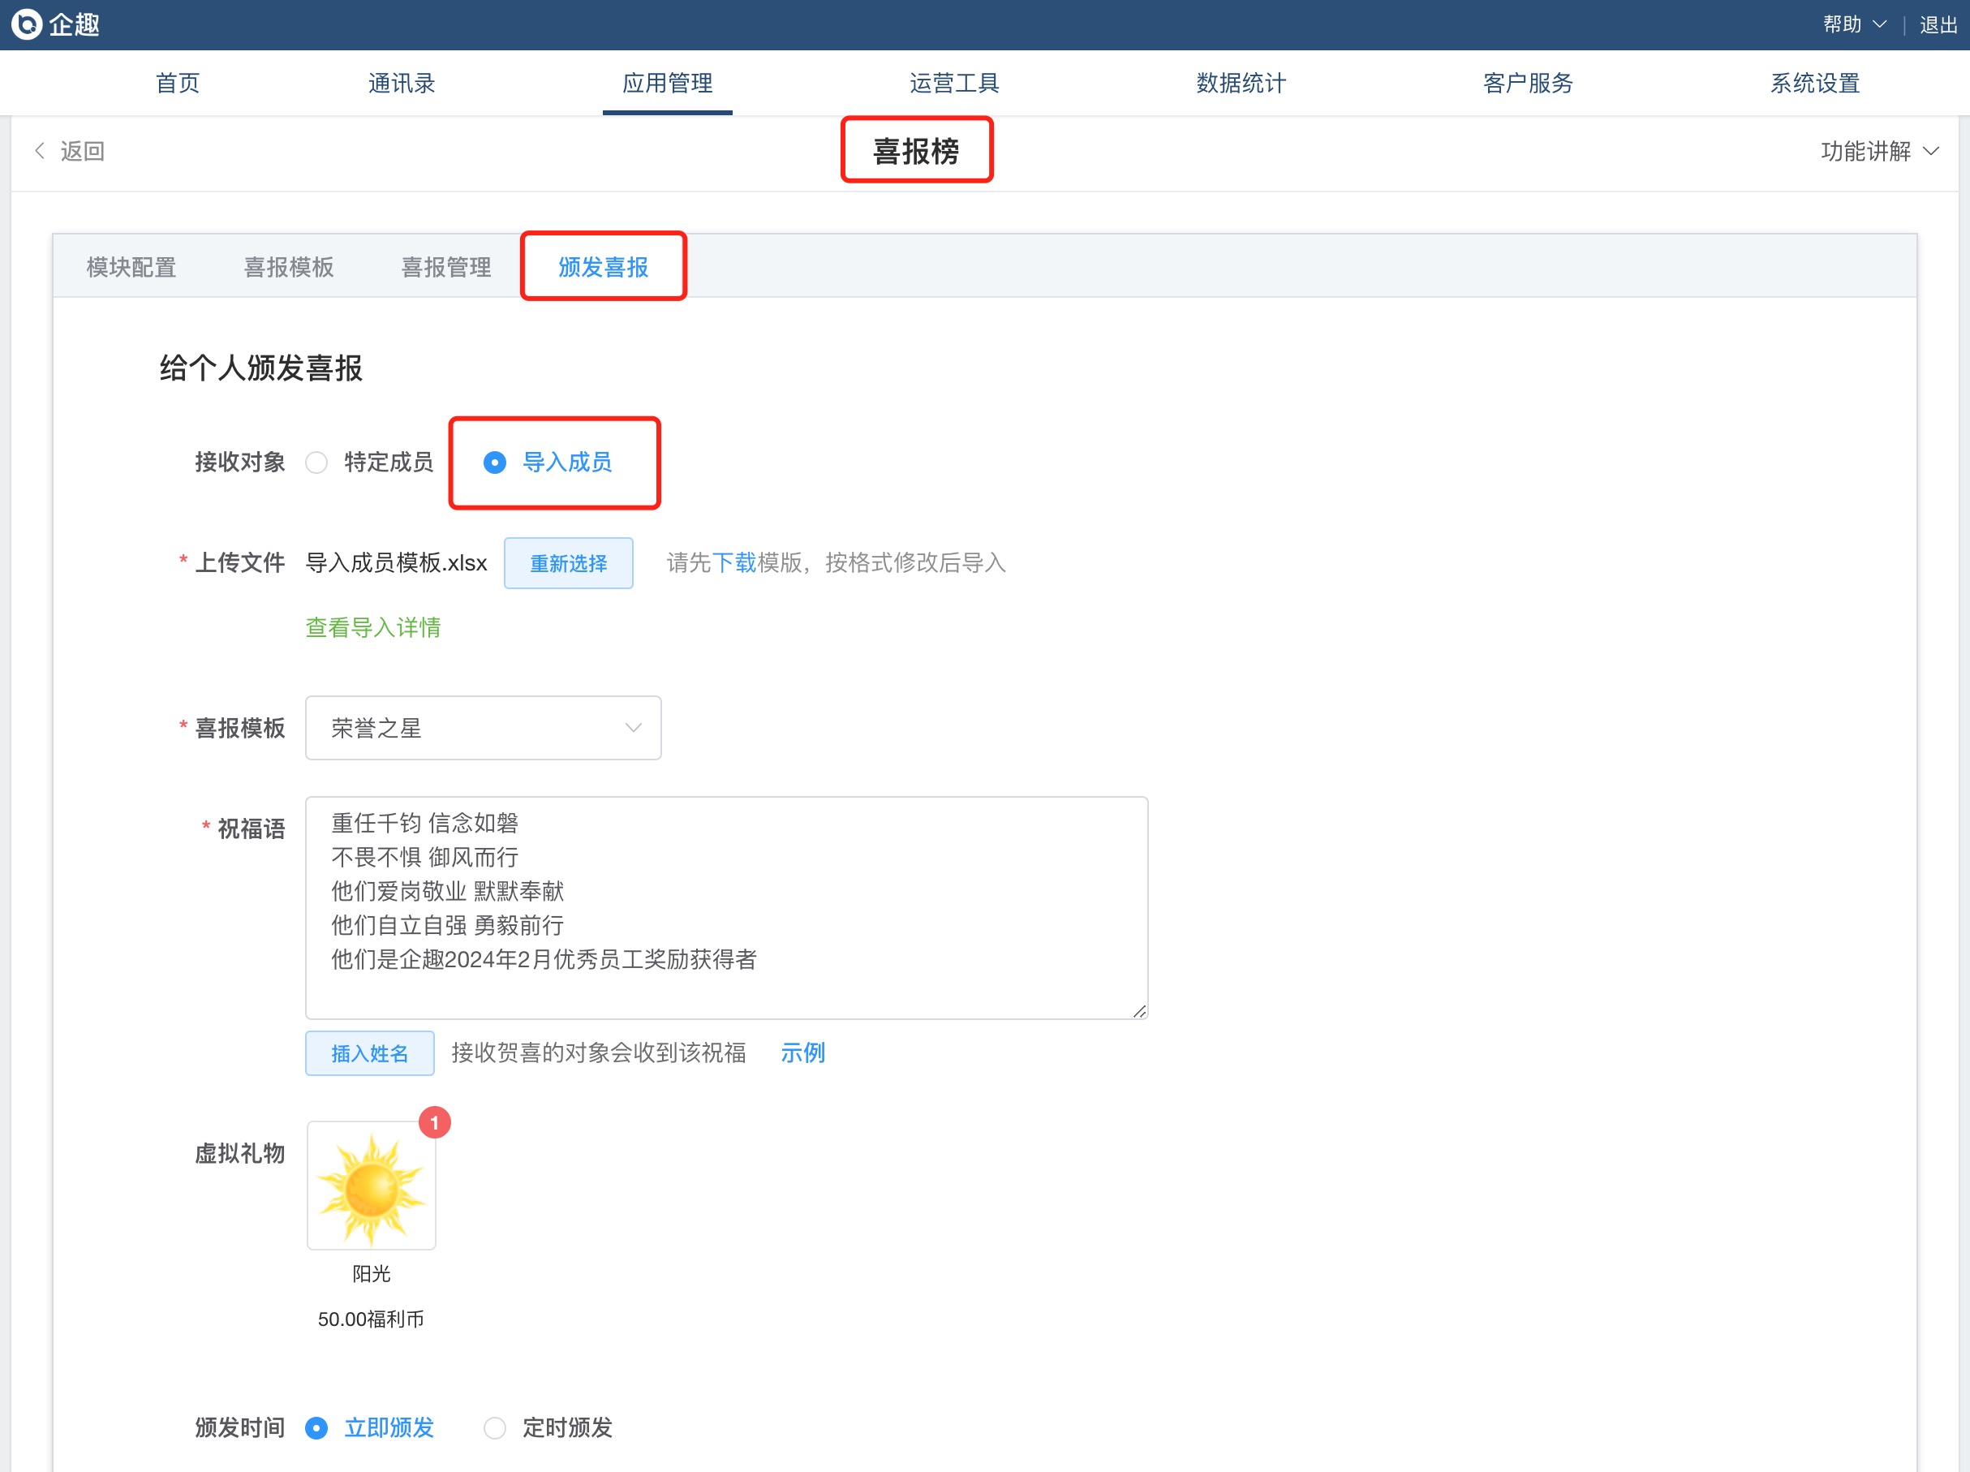This screenshot has width=1970, height=1472.
Task: Choose 定时颁发 scheduled issue option
Action: [x=495, y=1427]
